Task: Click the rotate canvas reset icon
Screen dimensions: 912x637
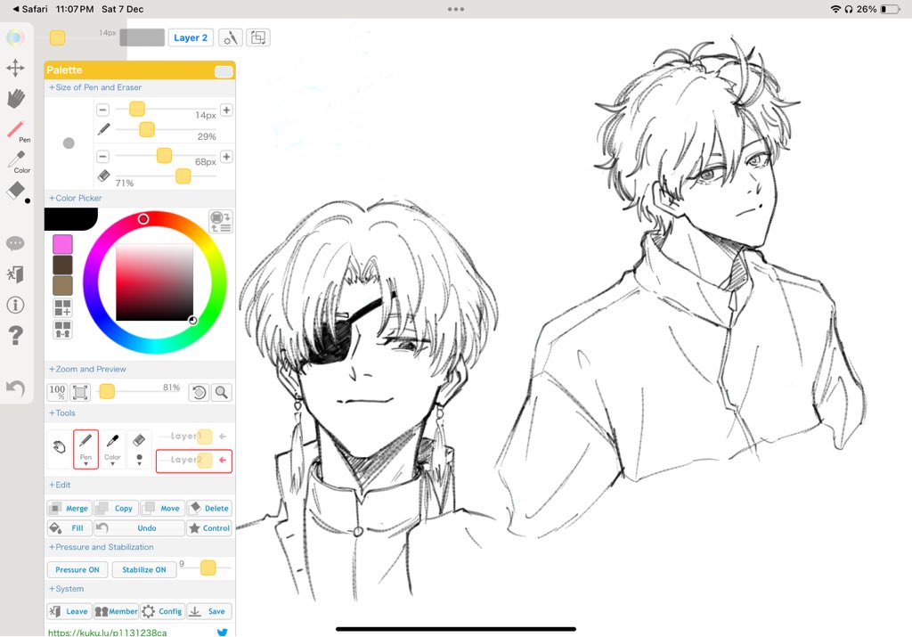Action: coord(199,392)
